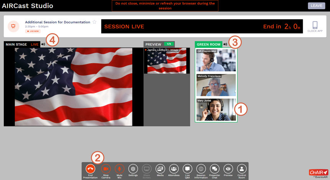Open Live Q&A

(187, 169)
